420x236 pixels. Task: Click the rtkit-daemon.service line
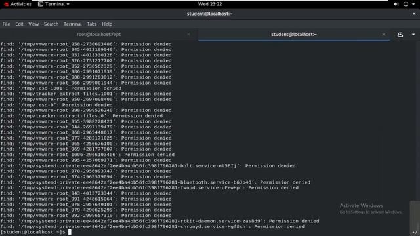point(159,221)
